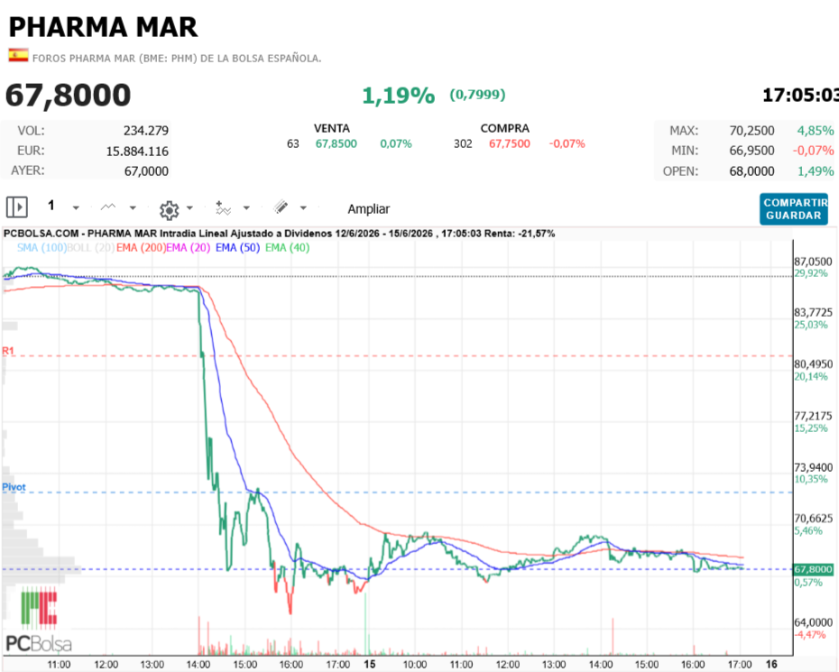Click the VENTA price 67,8500

coord(336,144)
